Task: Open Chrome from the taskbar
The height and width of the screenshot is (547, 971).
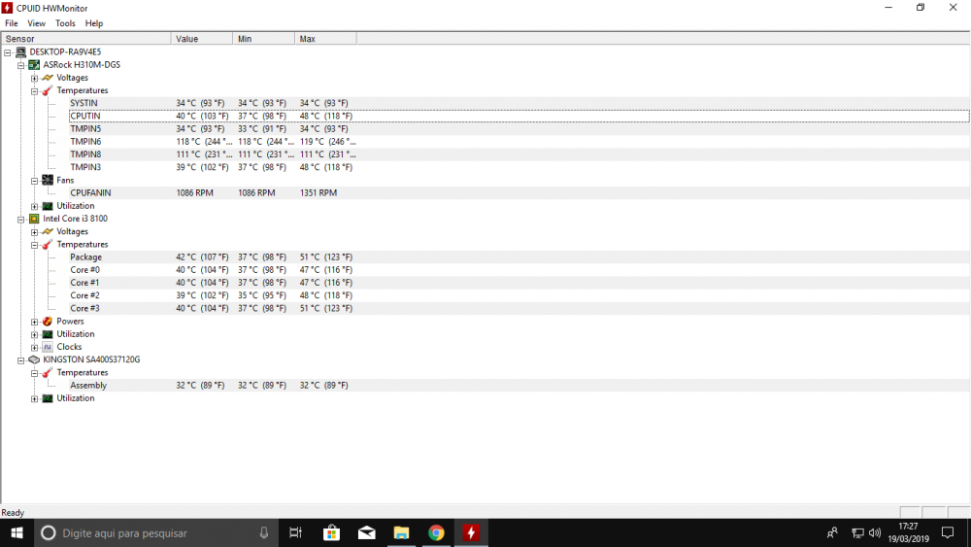Action: 436,532
